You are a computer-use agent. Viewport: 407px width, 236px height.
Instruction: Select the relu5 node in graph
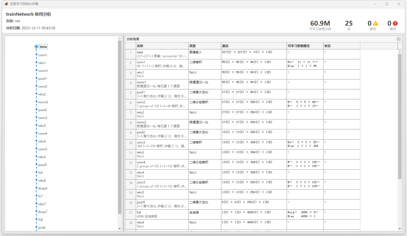pyautogui.click(x=42, y=157)
